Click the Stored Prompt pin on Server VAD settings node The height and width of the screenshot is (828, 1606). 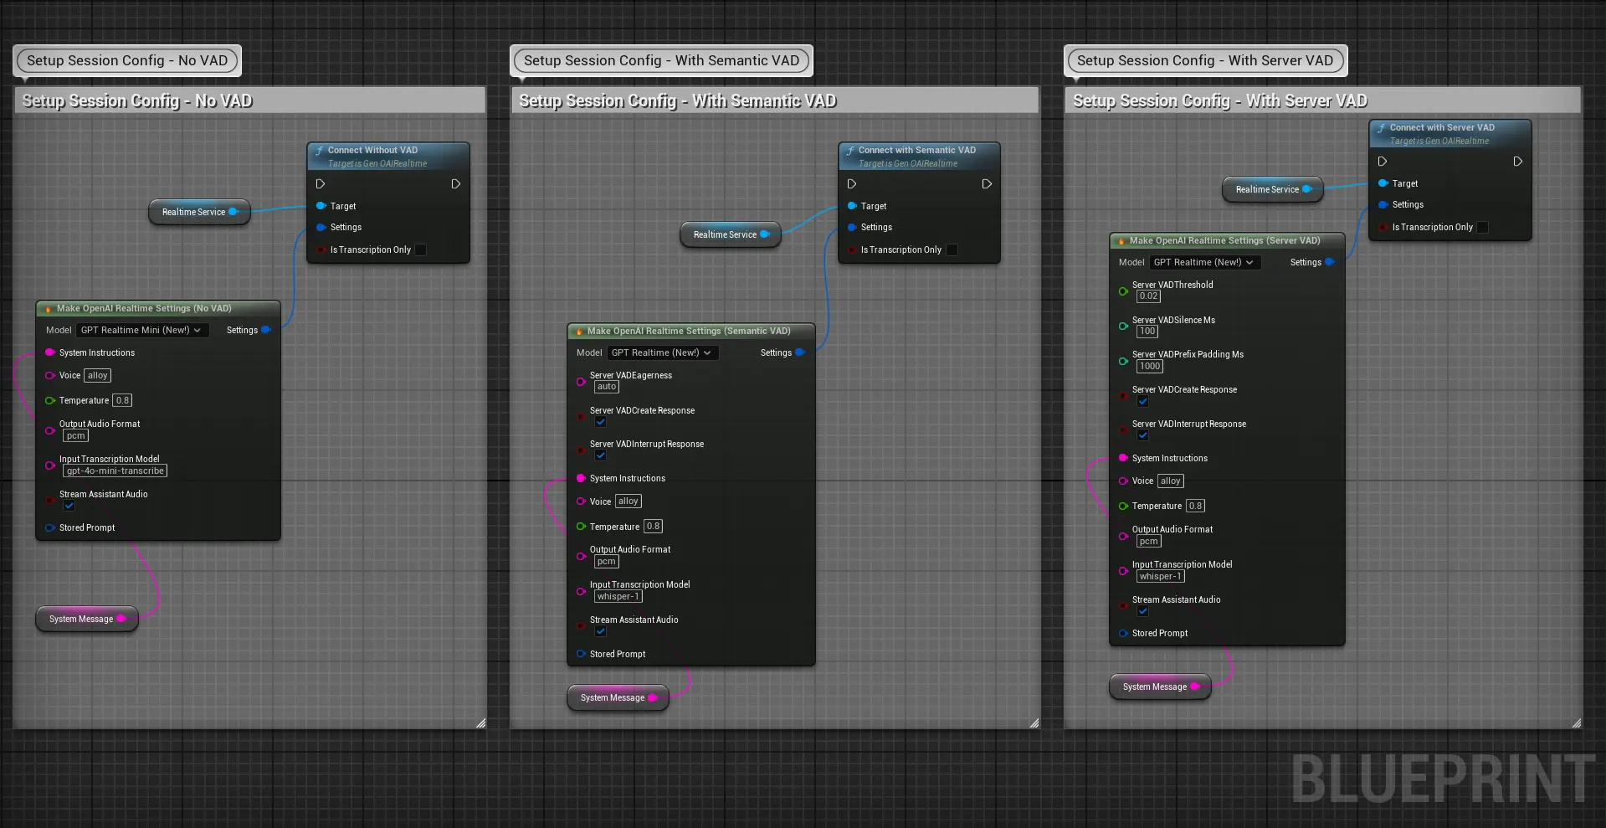point(1122,634)
